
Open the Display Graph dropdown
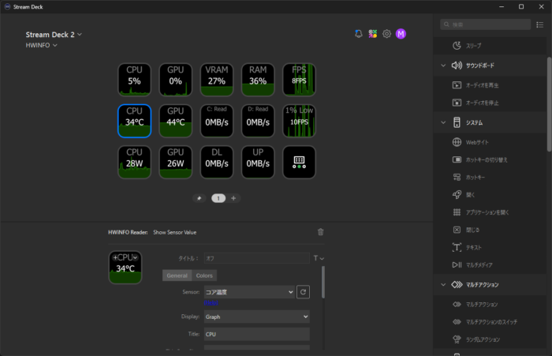[257, 317]
